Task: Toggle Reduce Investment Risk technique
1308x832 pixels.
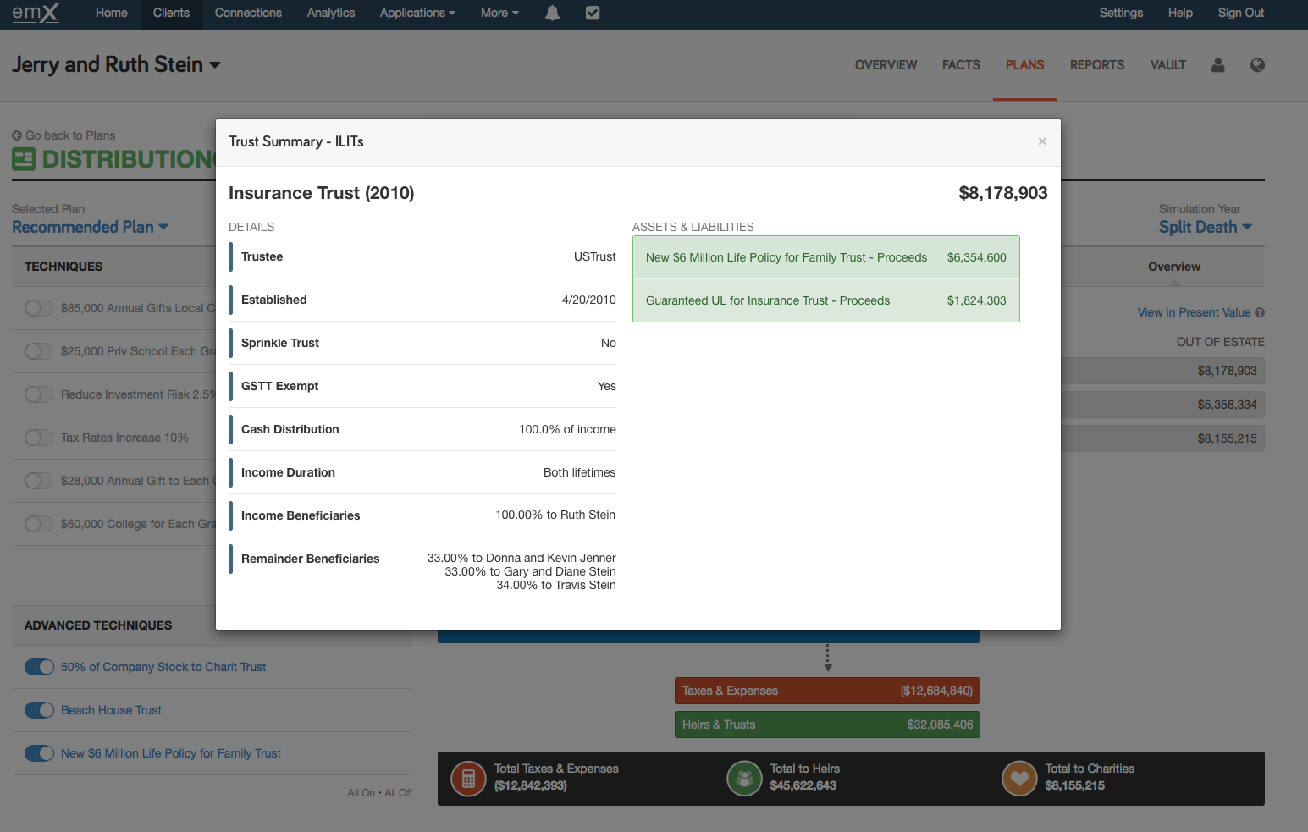Action: coord(38,394)
